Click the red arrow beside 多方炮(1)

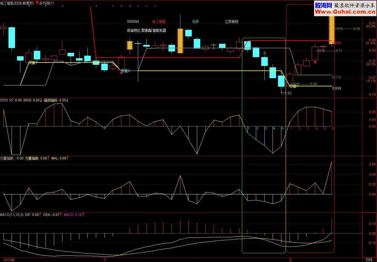[37, 3]
